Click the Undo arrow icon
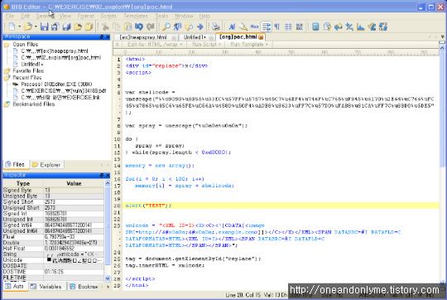The width and height of the screenshot is (447, 300). (139, 27)
